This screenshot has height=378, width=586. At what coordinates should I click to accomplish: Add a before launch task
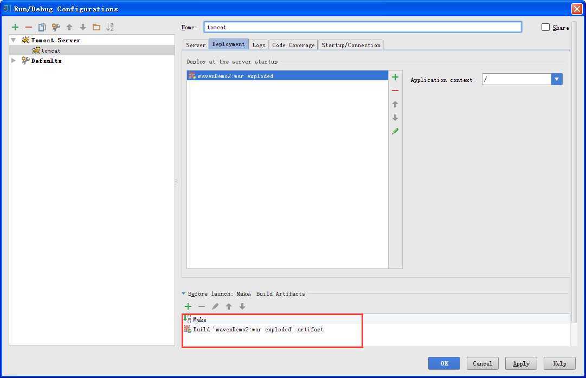pos(188,306)
